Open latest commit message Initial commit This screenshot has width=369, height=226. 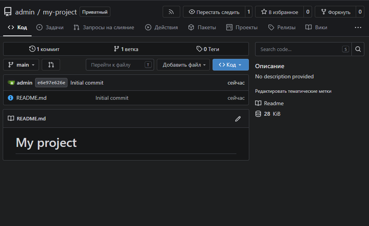[x=87, y=83]
